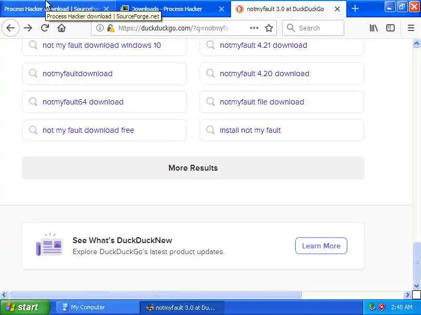421x315 pixels.
Task: Click Learn More about DuckDuckNew
Action: [321, 246]
